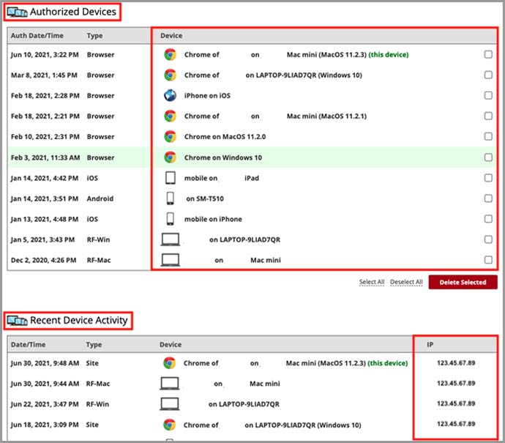Select the checkbox for iPhone on iOS
The height and width of the screenshot is (443, 505).
coord(488,95)
